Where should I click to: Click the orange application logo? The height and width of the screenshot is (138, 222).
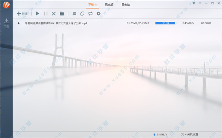[x=6, y=5]
